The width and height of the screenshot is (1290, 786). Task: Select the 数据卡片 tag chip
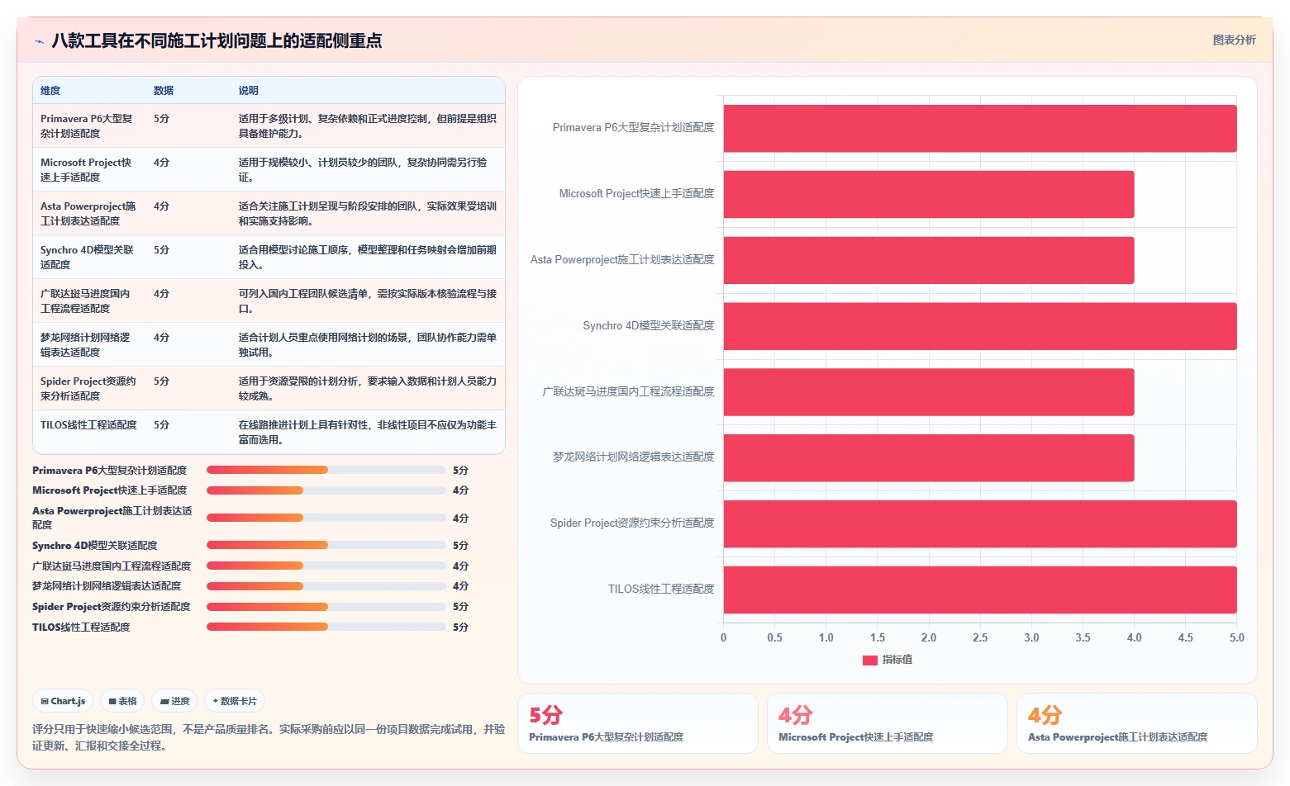click(235, 701)
